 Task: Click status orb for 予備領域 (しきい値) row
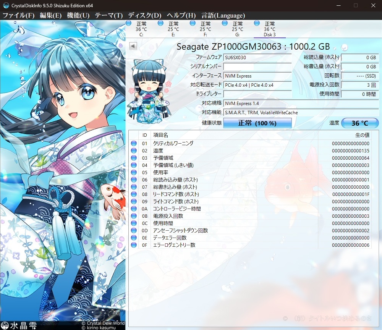tap(134, 165)
